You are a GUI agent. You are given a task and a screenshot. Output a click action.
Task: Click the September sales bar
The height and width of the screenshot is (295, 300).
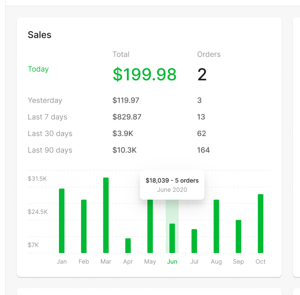[x=238, y=237]
